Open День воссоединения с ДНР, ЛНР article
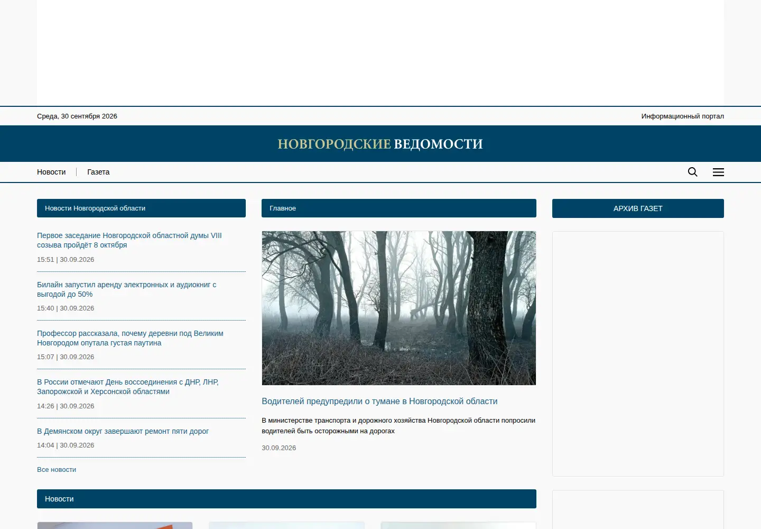Screen dimensions: 761x529 128,387
